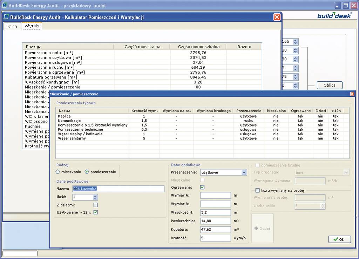Image resolution: width=359 pixels, height=259 pixels.
Task: Click the 2074,53 value in results table
Action: [198, 58]
